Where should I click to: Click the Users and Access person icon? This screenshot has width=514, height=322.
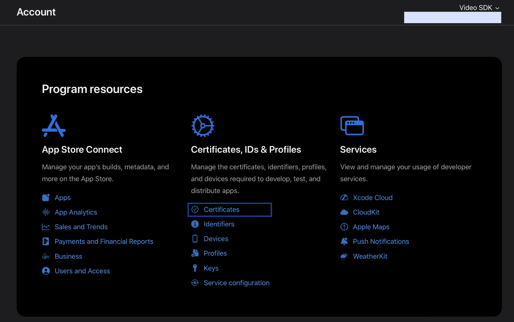coord(46,271)
